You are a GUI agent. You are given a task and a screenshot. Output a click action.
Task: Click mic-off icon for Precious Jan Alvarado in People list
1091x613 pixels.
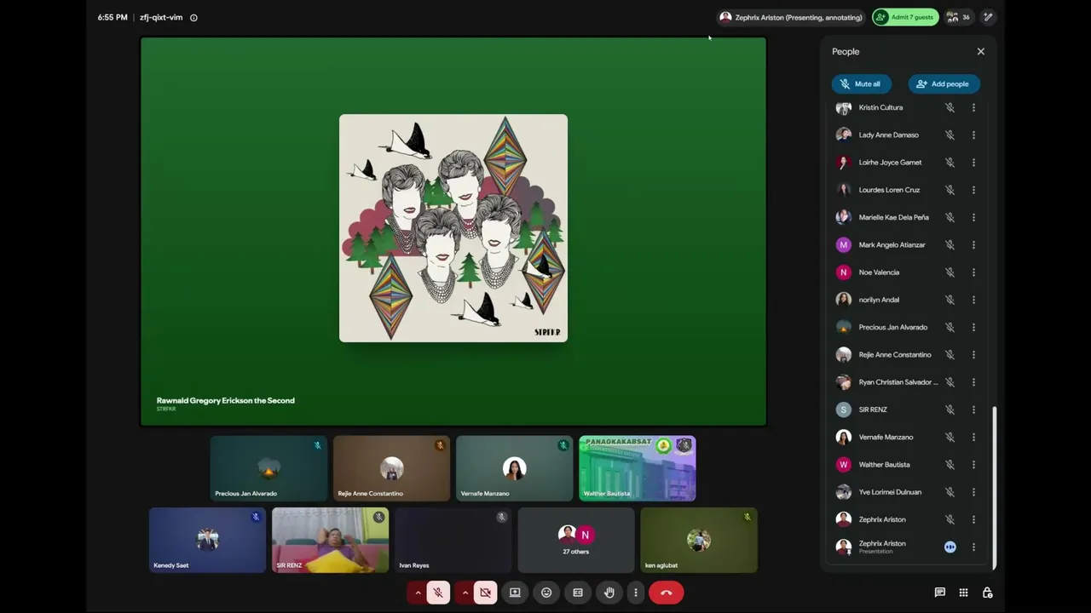pyautogui.click(x=950, y=327)
